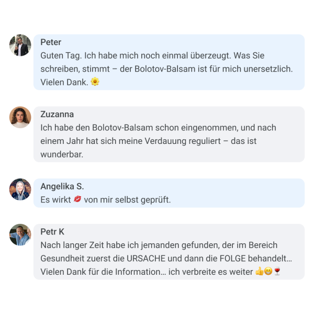Viewport: 314px width, 314px height.
Task: Click the grinning face emoji
Action: click(268, 271)
